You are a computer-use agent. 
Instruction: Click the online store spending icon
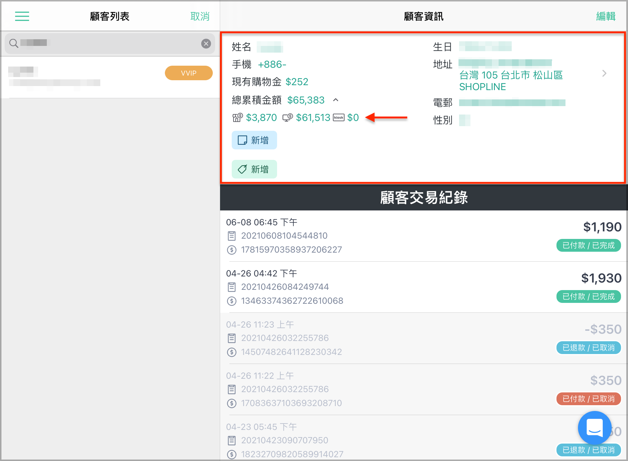pos(288,118)
